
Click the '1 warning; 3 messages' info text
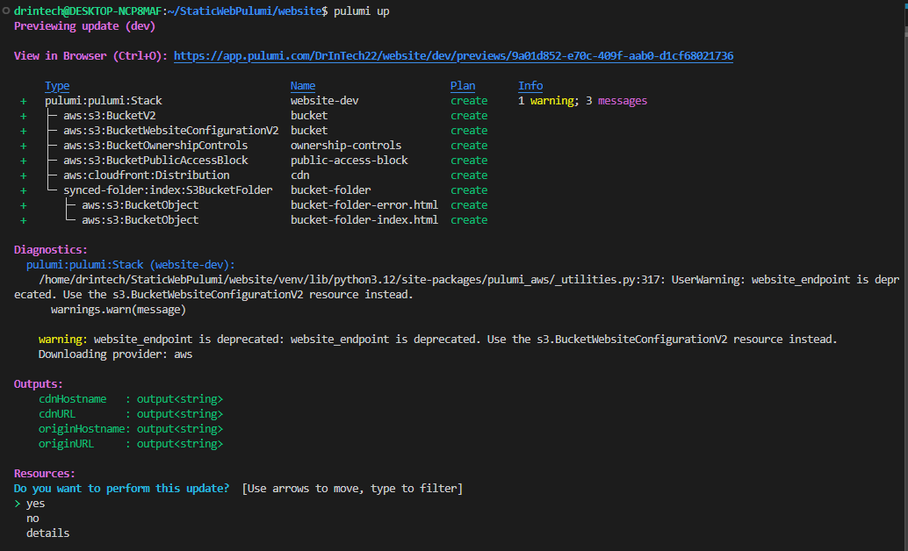point(582,101)
